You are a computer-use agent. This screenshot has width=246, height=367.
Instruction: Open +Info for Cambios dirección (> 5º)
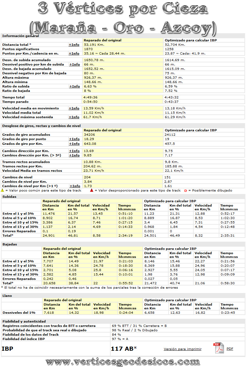(74, 155)
